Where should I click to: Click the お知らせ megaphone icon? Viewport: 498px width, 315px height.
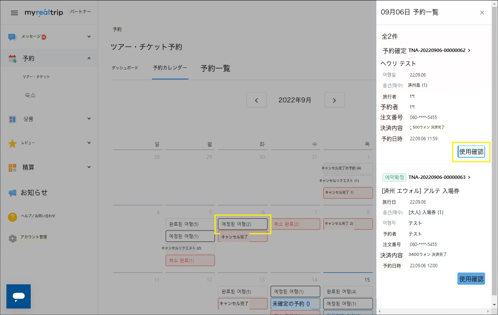(13, 193)
